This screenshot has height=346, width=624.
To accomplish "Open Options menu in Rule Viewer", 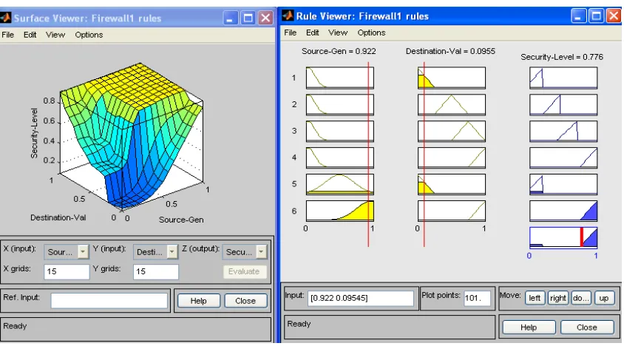I will [371, 33].
